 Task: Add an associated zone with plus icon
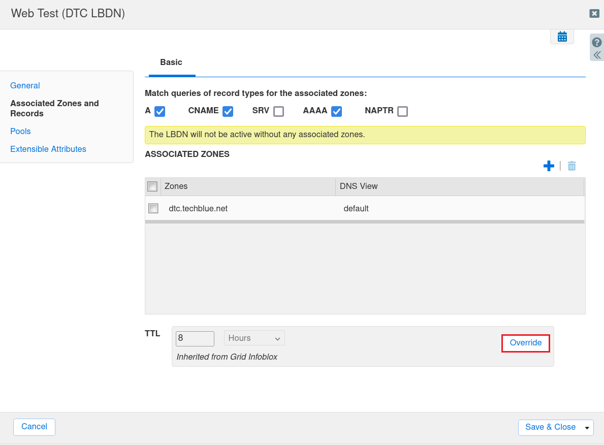click(x=549, y=166)
